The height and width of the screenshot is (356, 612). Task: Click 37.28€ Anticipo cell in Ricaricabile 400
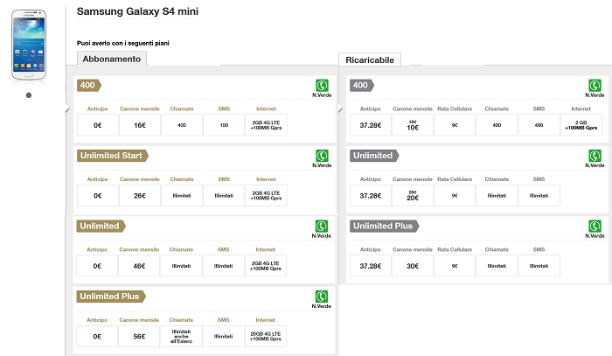coord(371,125)
